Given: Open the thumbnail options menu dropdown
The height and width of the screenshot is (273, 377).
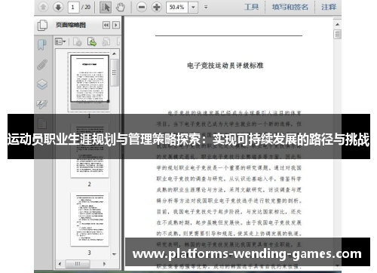Looking at the screenshot, I should (x=60, y=41).
